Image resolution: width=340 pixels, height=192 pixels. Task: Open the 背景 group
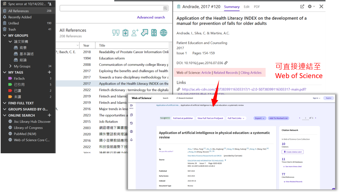pos(23,48)
